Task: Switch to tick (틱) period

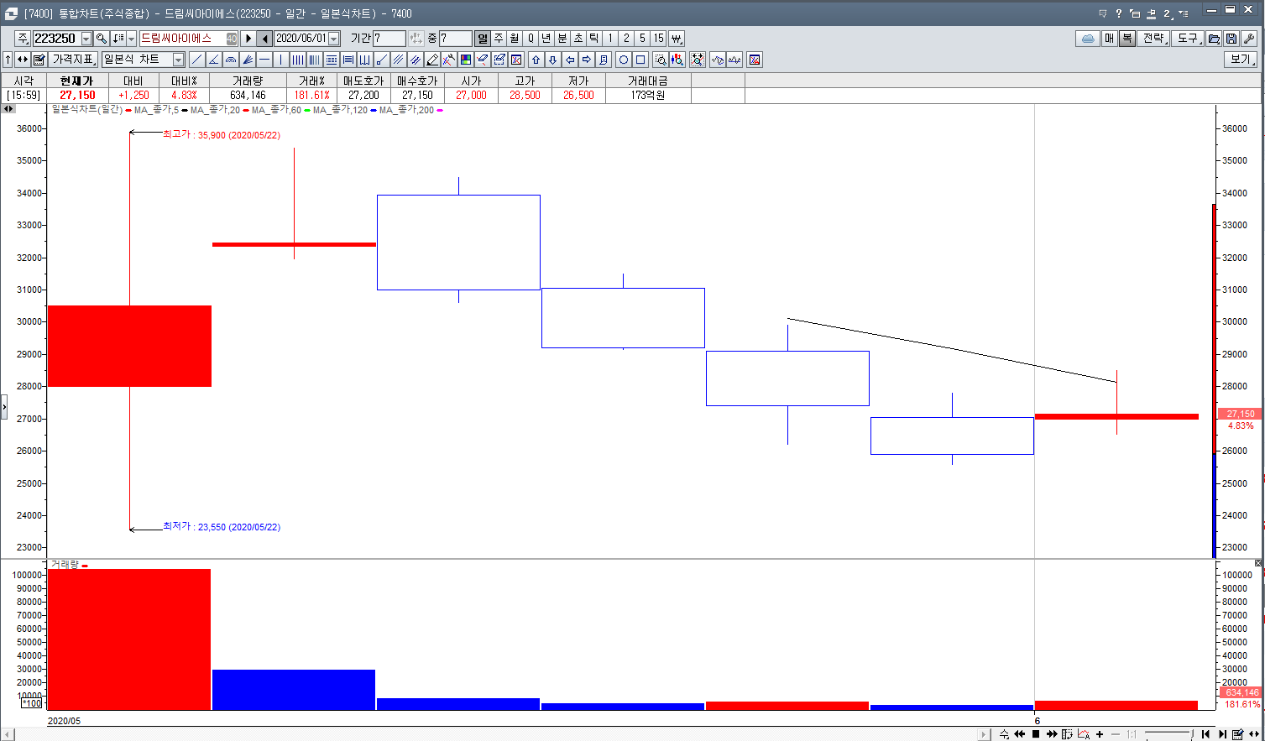Action: 593,39
